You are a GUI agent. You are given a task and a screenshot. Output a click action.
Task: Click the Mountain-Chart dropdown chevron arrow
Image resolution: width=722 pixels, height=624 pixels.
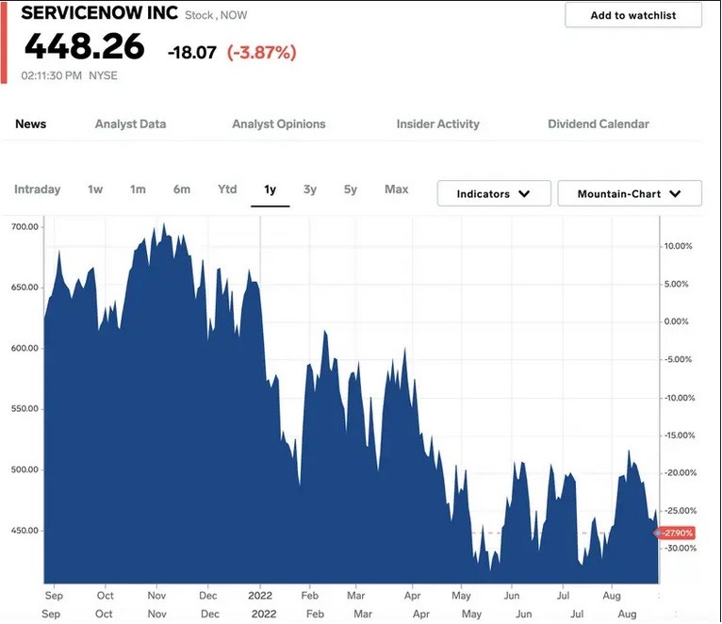tap(675, 193)
